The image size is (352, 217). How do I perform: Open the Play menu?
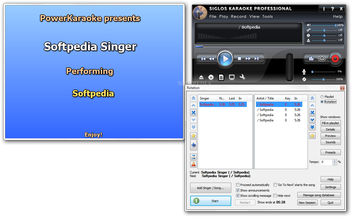223,16
